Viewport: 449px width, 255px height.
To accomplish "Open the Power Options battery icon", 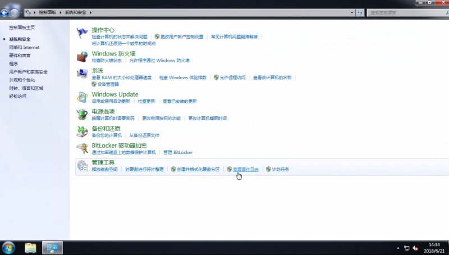I will tap(82, 115).
